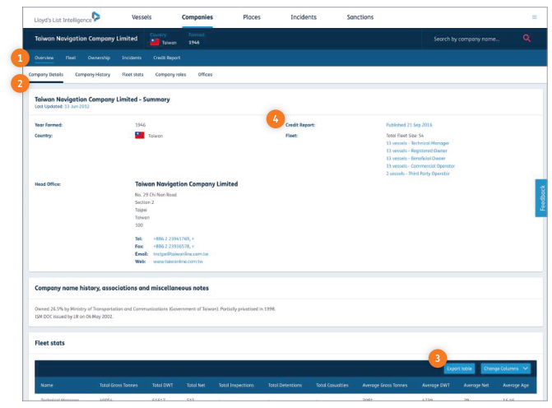Sort by Total DWT column header
552x408 pixels.
pyautogui.click(x=162, y=386)
